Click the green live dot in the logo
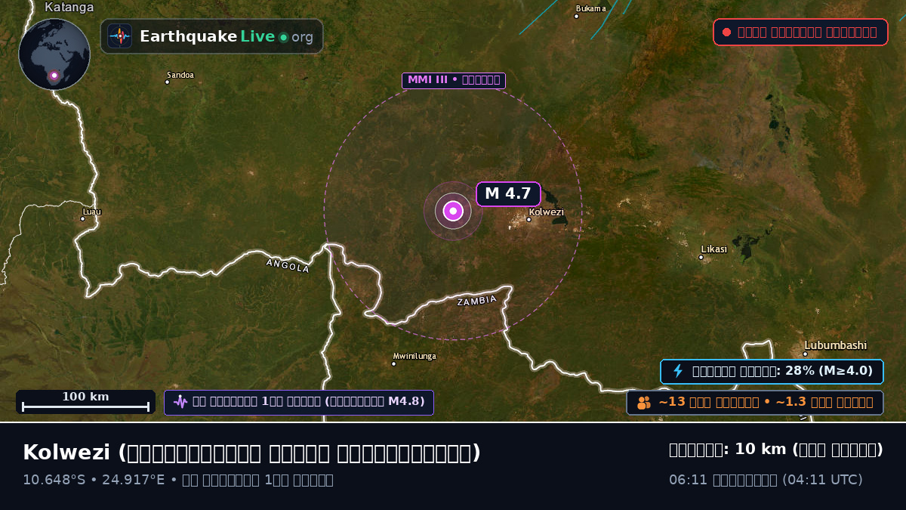 pyautogui.click(x=283, y=37)
